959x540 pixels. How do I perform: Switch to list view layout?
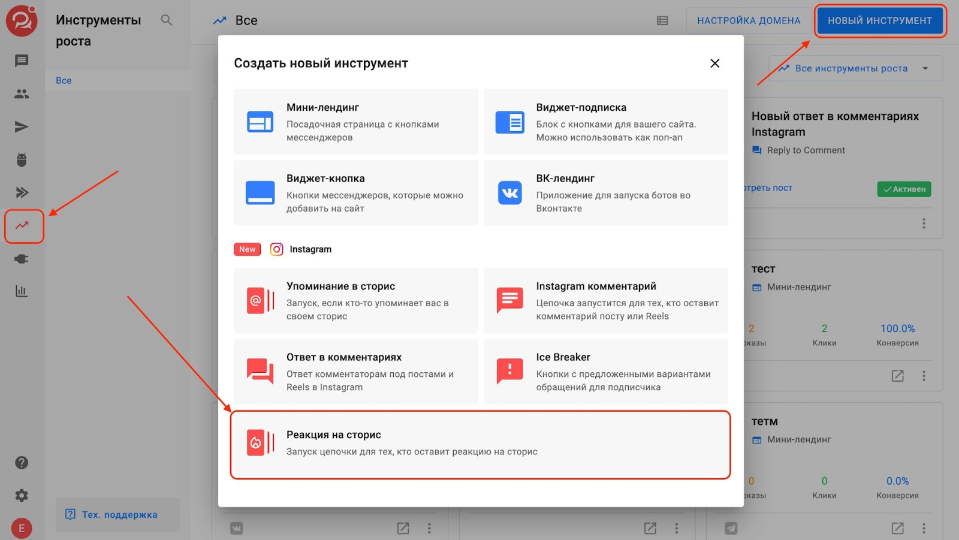(x=662, y=20)
